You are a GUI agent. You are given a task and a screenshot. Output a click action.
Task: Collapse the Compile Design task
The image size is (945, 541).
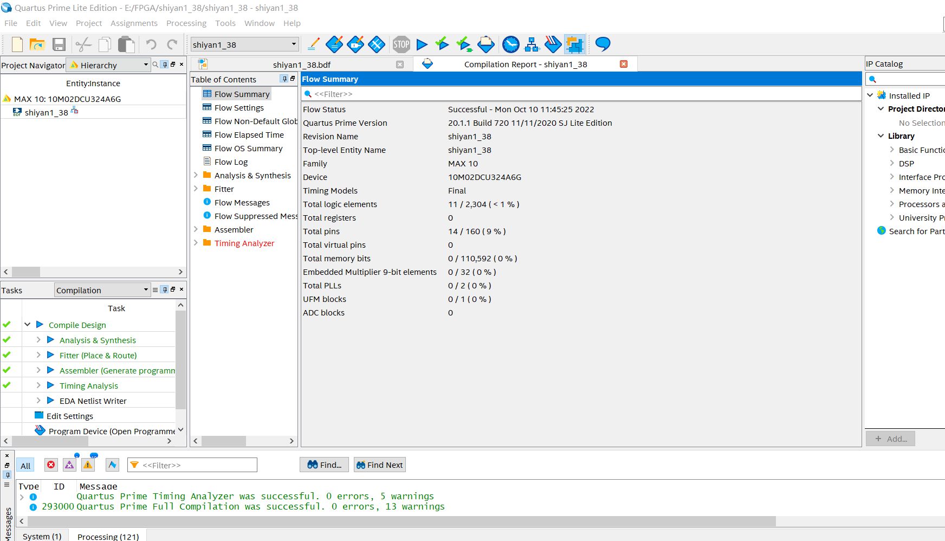click(x=27, y=325)
